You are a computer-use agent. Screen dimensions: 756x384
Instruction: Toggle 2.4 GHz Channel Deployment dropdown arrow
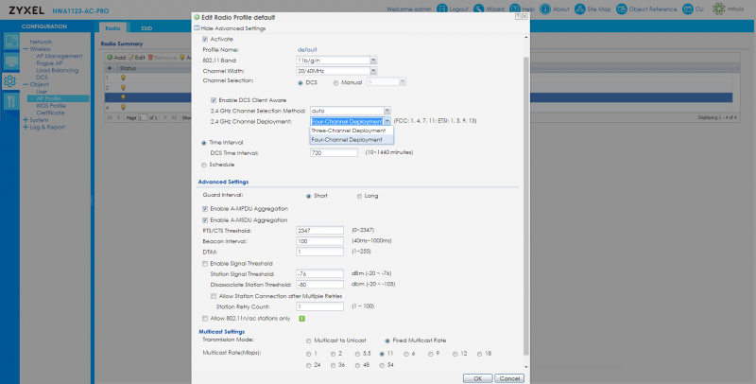point(387,122)
